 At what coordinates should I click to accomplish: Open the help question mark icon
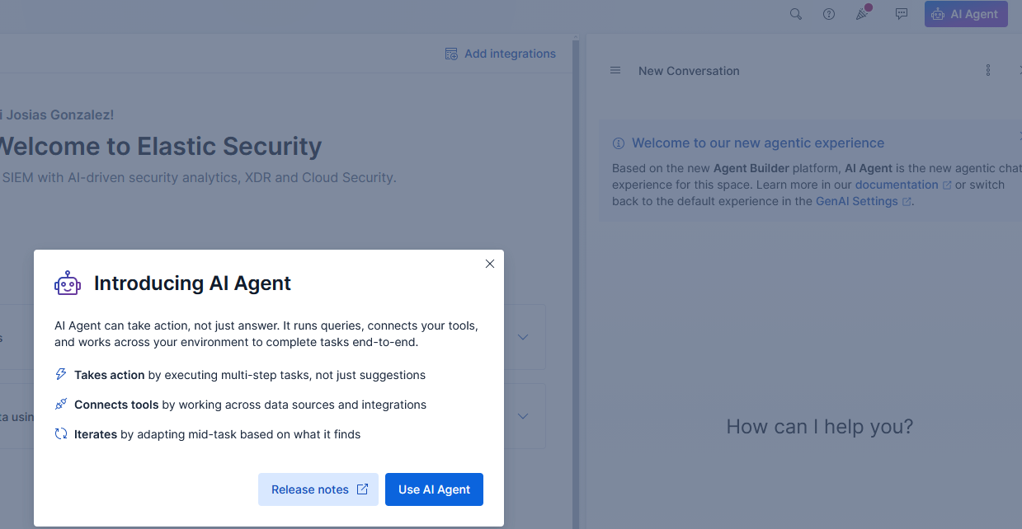tap(829, 14)
